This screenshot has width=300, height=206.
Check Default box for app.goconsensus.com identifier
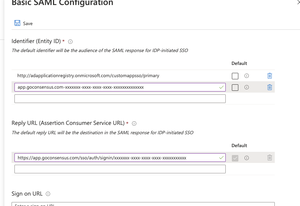pos(235,87)
